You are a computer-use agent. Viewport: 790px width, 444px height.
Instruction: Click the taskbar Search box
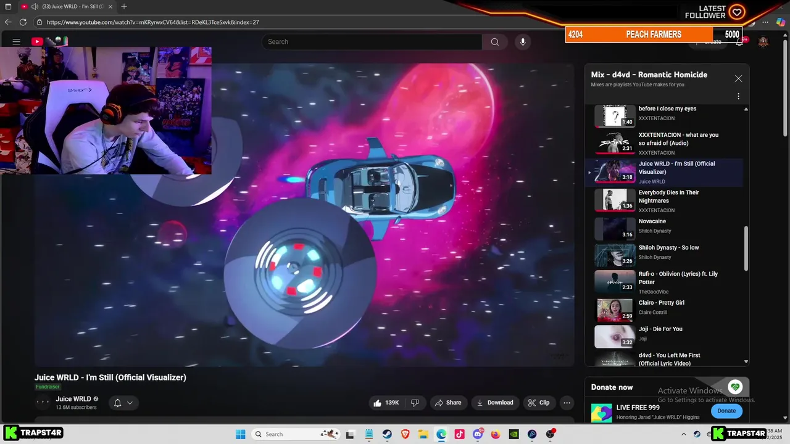[296, 434]
